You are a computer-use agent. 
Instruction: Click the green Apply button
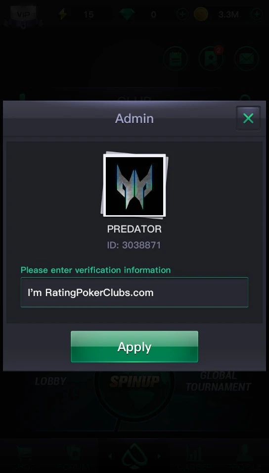(x=134, y=347)
